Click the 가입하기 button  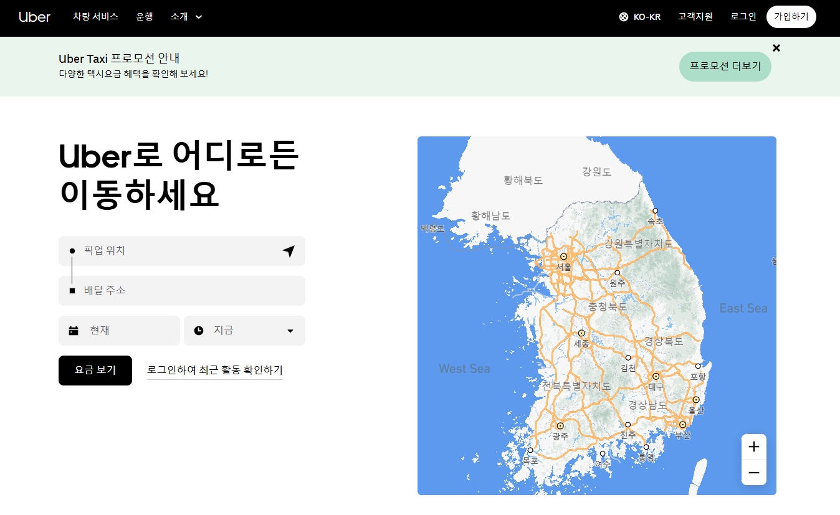[x=791, y=17]
